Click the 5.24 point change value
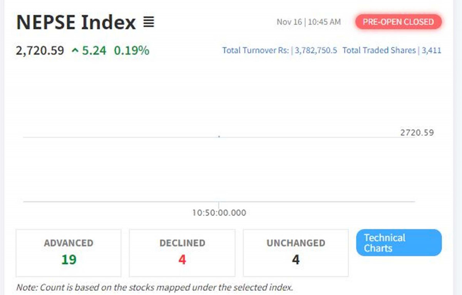 [94, 51]
